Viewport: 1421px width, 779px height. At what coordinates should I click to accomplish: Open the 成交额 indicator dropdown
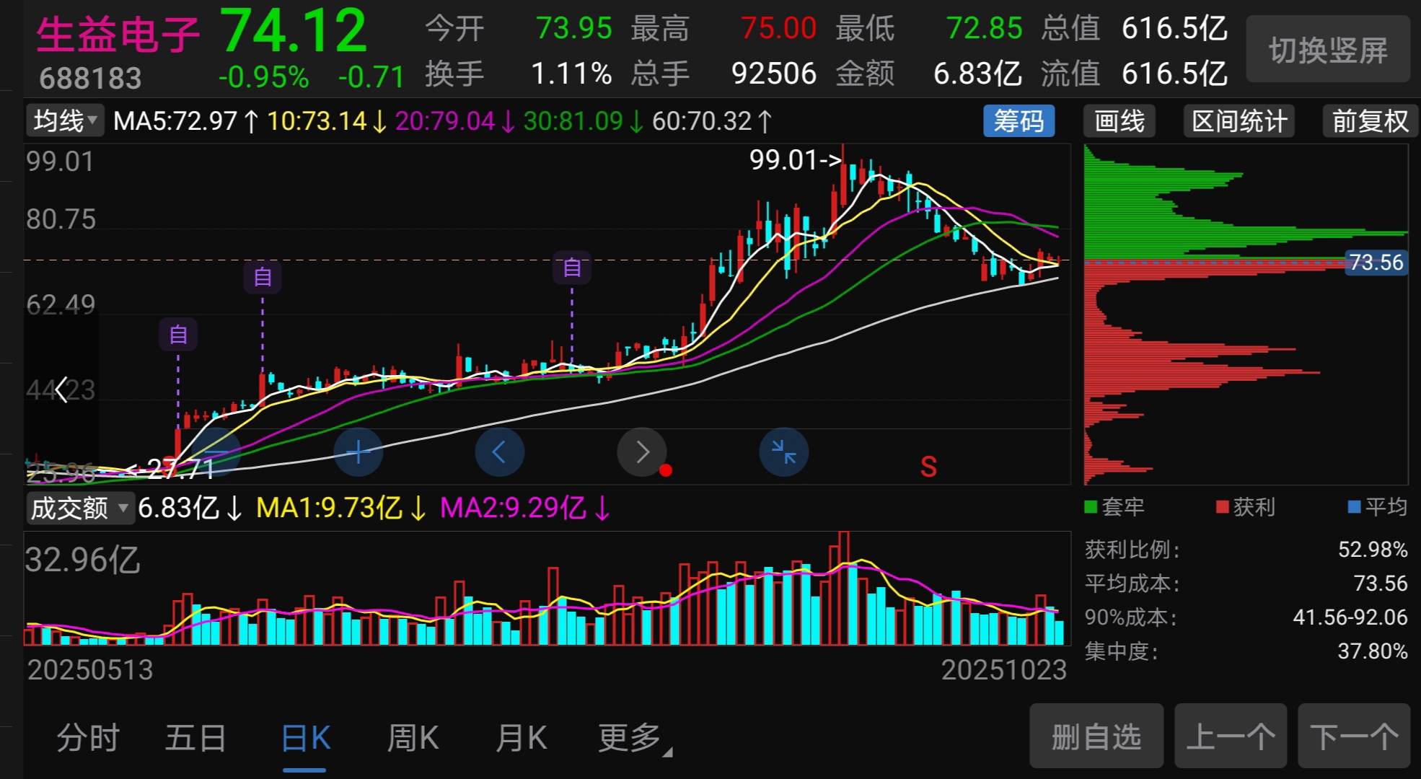[x=80, y=509]
